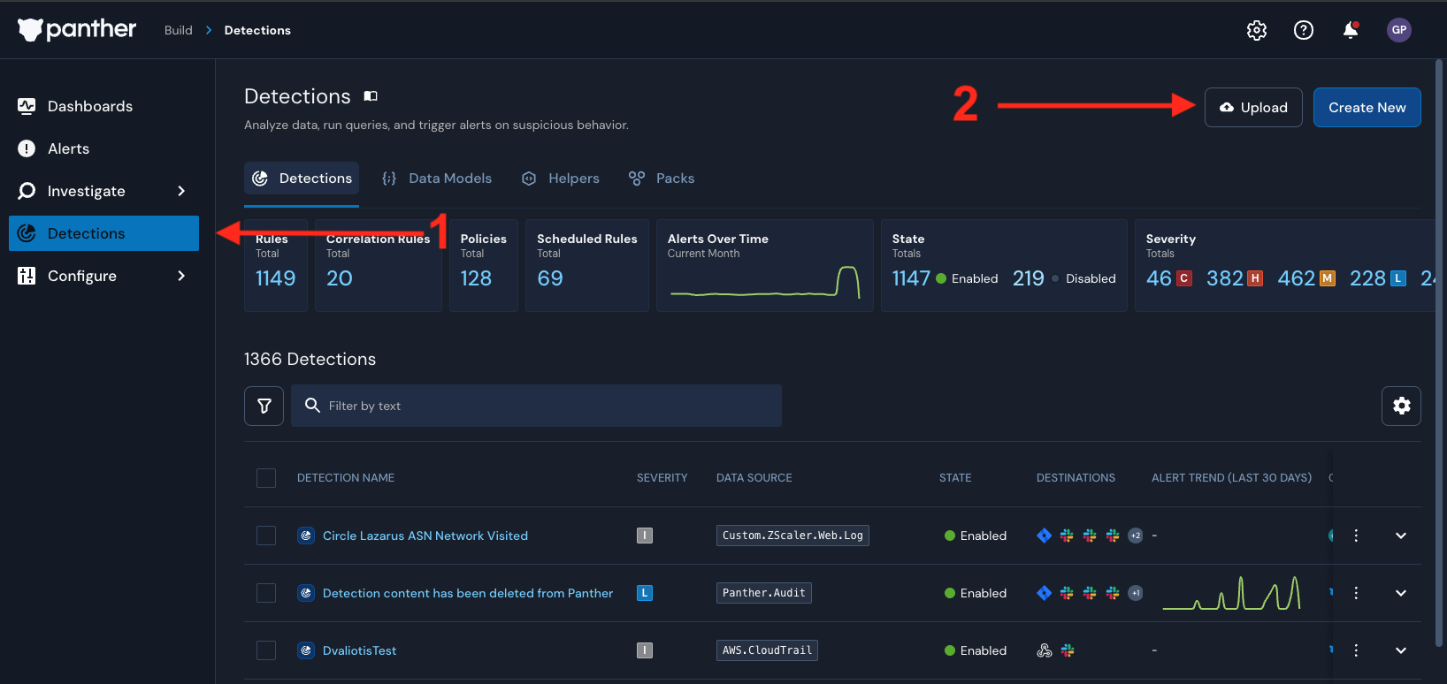Tick the DvaliotisTest row checkbox
The width and height of the screenshot is (1447, 684).
click(266, 650)
